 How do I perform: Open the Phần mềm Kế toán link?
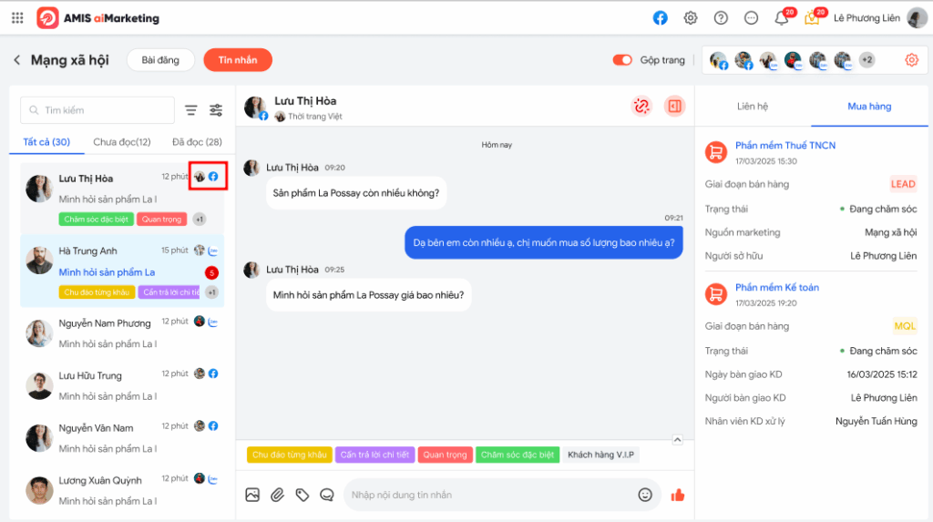click(x=776, y=287)
